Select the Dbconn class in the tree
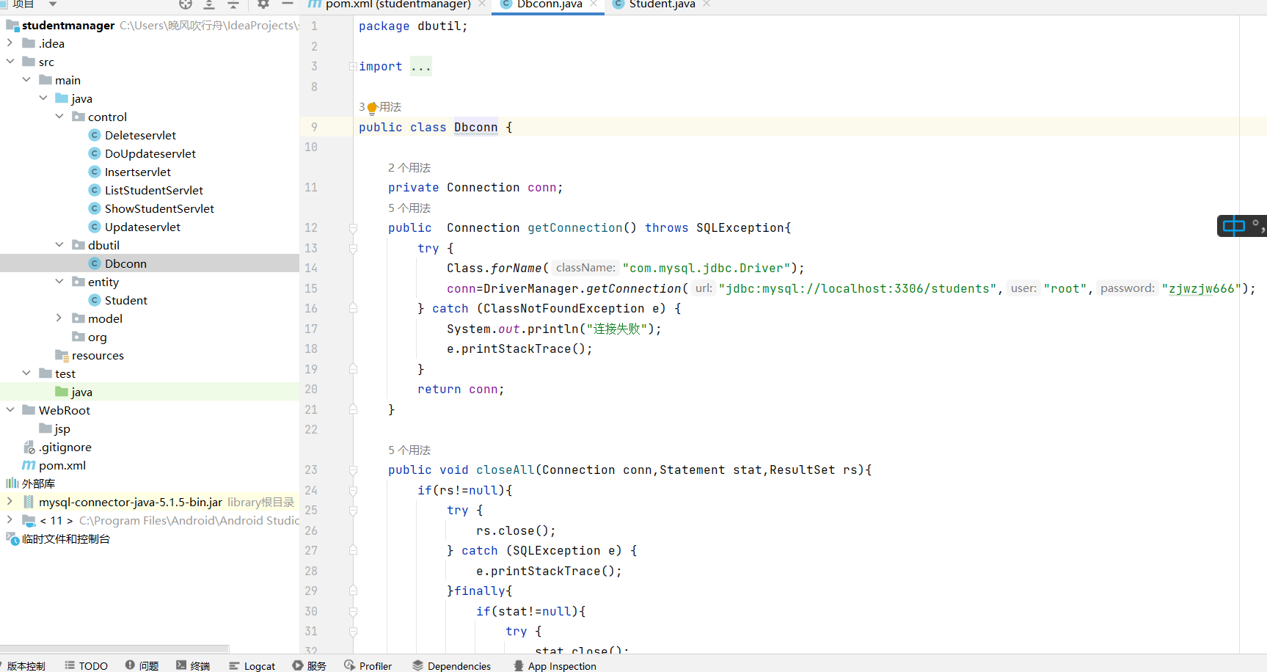The height and width of the screenshot is (672, 1267). tap(125, 263)
